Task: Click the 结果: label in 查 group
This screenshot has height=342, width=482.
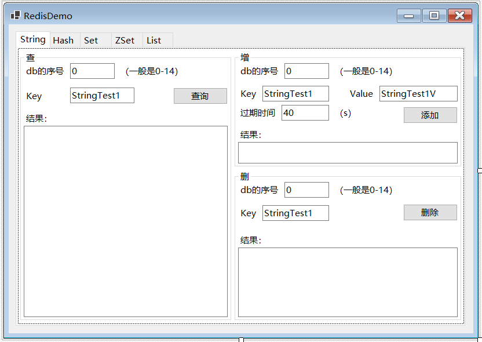Action: [36, 119]
